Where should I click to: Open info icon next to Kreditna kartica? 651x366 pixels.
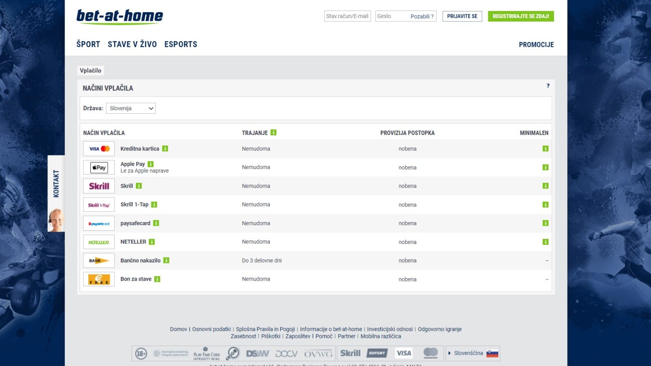(x=165, y=149)
